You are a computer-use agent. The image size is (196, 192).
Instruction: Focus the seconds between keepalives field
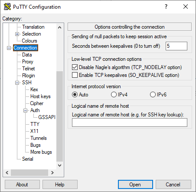176,46
